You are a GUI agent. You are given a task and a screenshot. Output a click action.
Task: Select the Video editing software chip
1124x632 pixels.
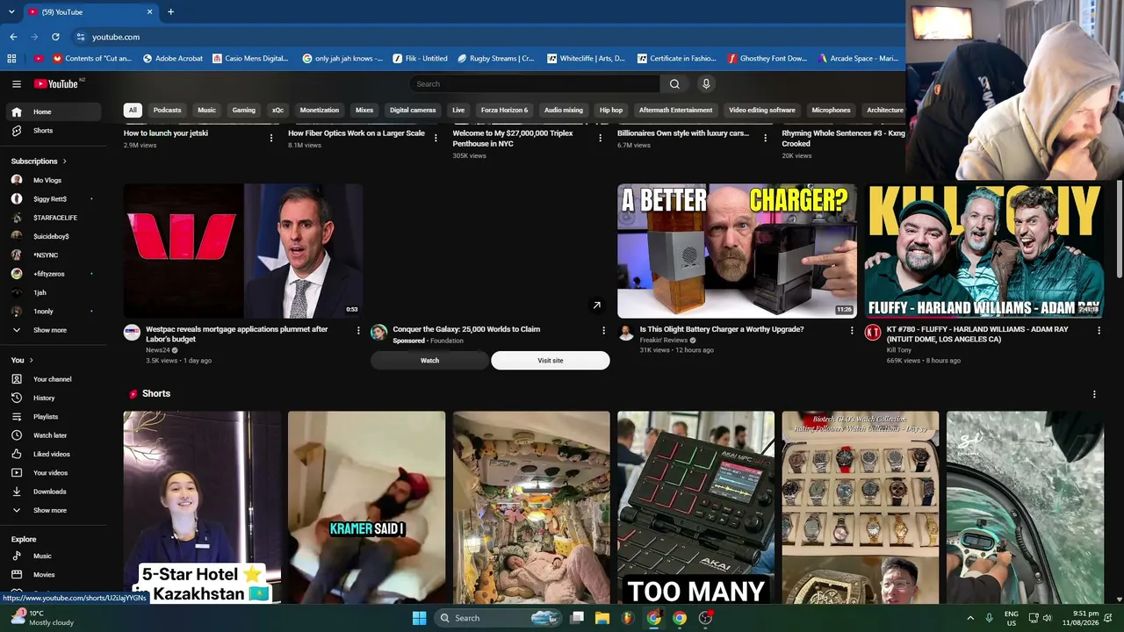coord(762,110)
